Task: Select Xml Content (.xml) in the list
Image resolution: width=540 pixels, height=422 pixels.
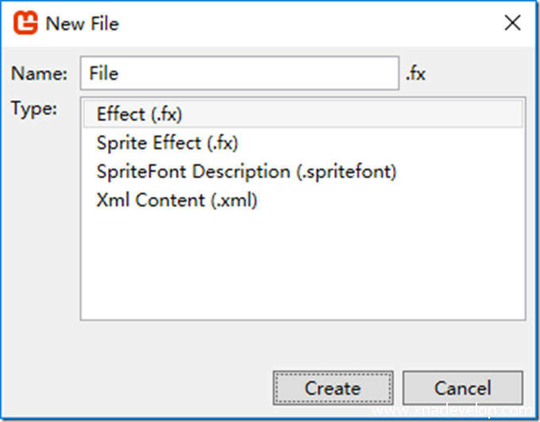Action: 176,201
